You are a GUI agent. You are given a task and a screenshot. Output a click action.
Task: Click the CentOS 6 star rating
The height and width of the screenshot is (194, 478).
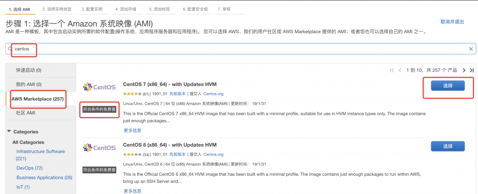132,154
